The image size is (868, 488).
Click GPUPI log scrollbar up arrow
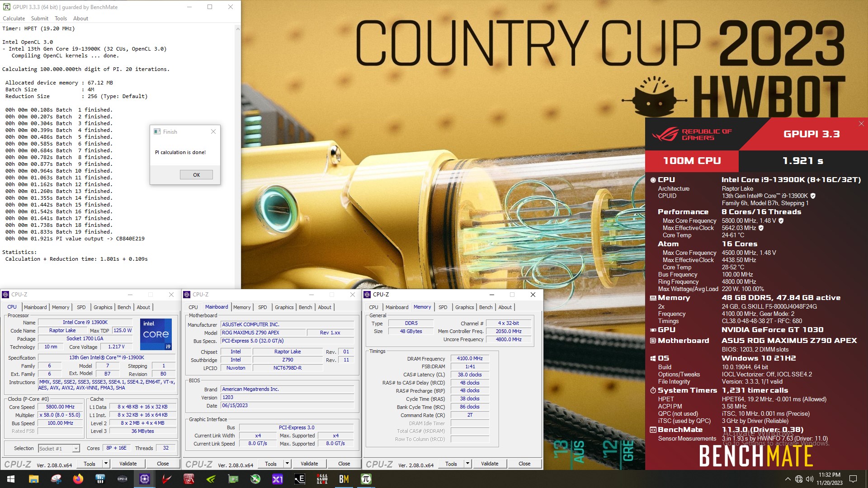[238, 29]
